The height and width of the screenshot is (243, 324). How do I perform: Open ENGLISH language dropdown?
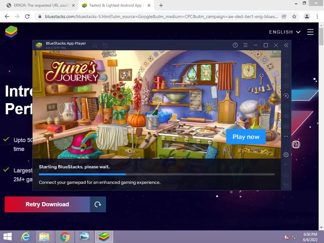tap(284, 32)
